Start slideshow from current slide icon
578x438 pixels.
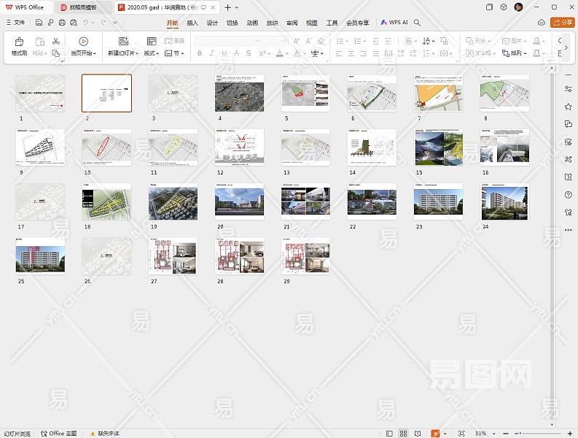(x=83, y=42)
